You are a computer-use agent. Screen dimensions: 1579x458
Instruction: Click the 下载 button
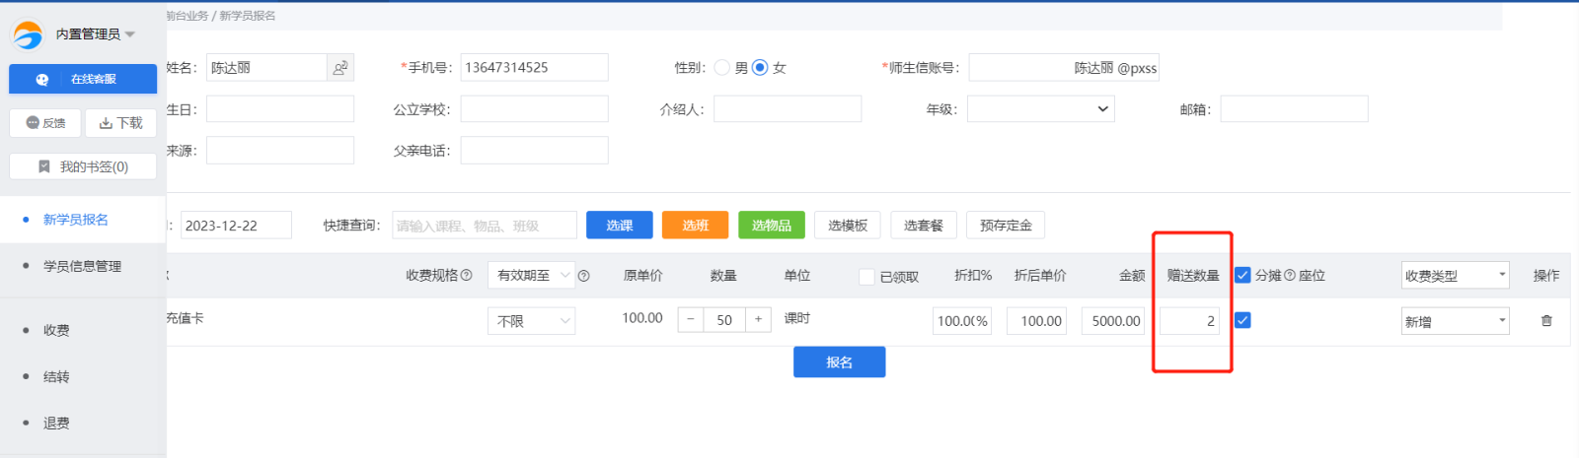coord(120,123)
